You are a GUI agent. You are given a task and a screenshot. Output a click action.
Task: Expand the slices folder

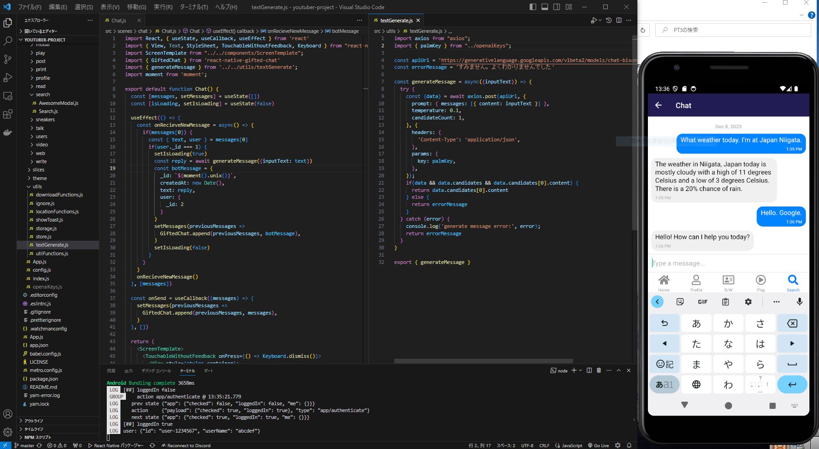point(38,170)
